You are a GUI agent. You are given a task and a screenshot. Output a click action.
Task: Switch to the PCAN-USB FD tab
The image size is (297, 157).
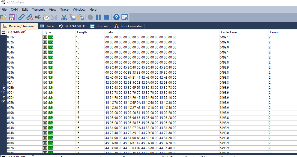(72, 26)
